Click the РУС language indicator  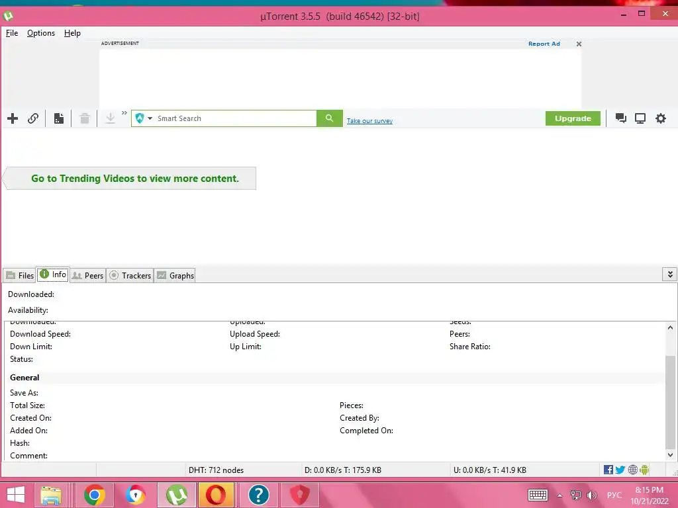click(x=614, y=495)
